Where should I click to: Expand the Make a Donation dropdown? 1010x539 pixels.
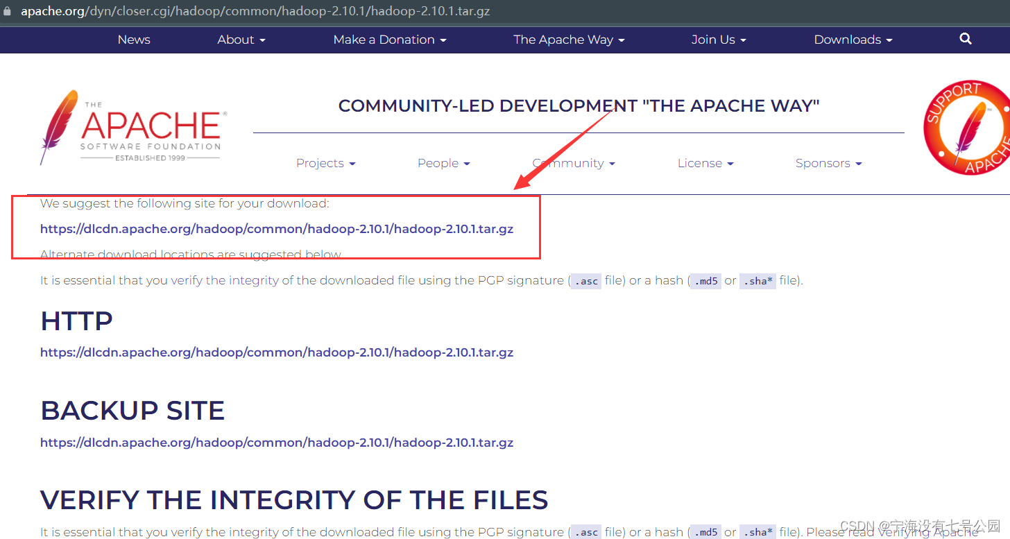390,40
